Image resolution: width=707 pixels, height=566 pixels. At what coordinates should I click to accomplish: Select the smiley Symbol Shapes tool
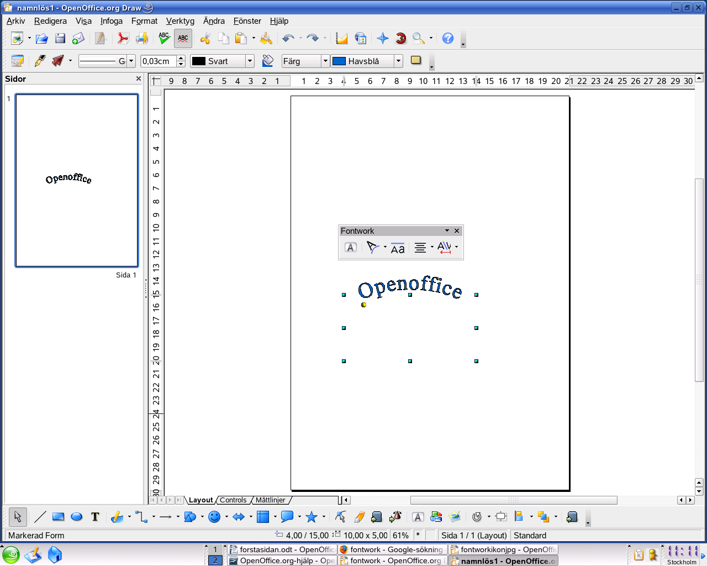(x=214, y=517)
